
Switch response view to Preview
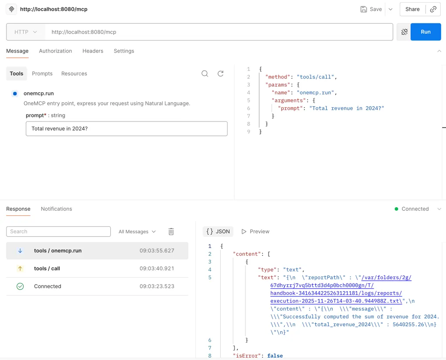pyautogui.click(x=255, y=232)
